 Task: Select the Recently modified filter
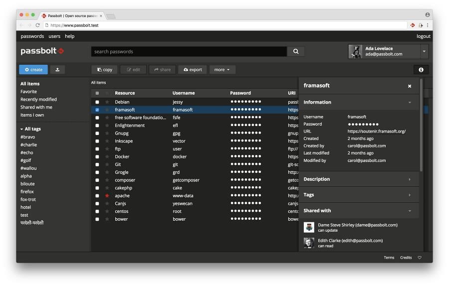(x=38, y=99)
